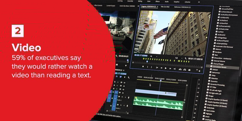Viewport: 242px width, 121px height.
Task: Select the video clip on track V1
Action: (x=156, y=92)
